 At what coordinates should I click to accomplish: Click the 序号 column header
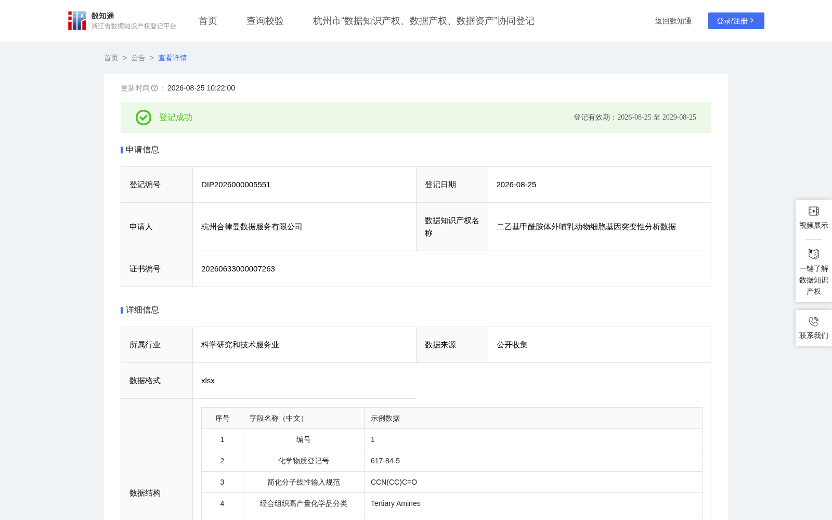tap(223, 418)
